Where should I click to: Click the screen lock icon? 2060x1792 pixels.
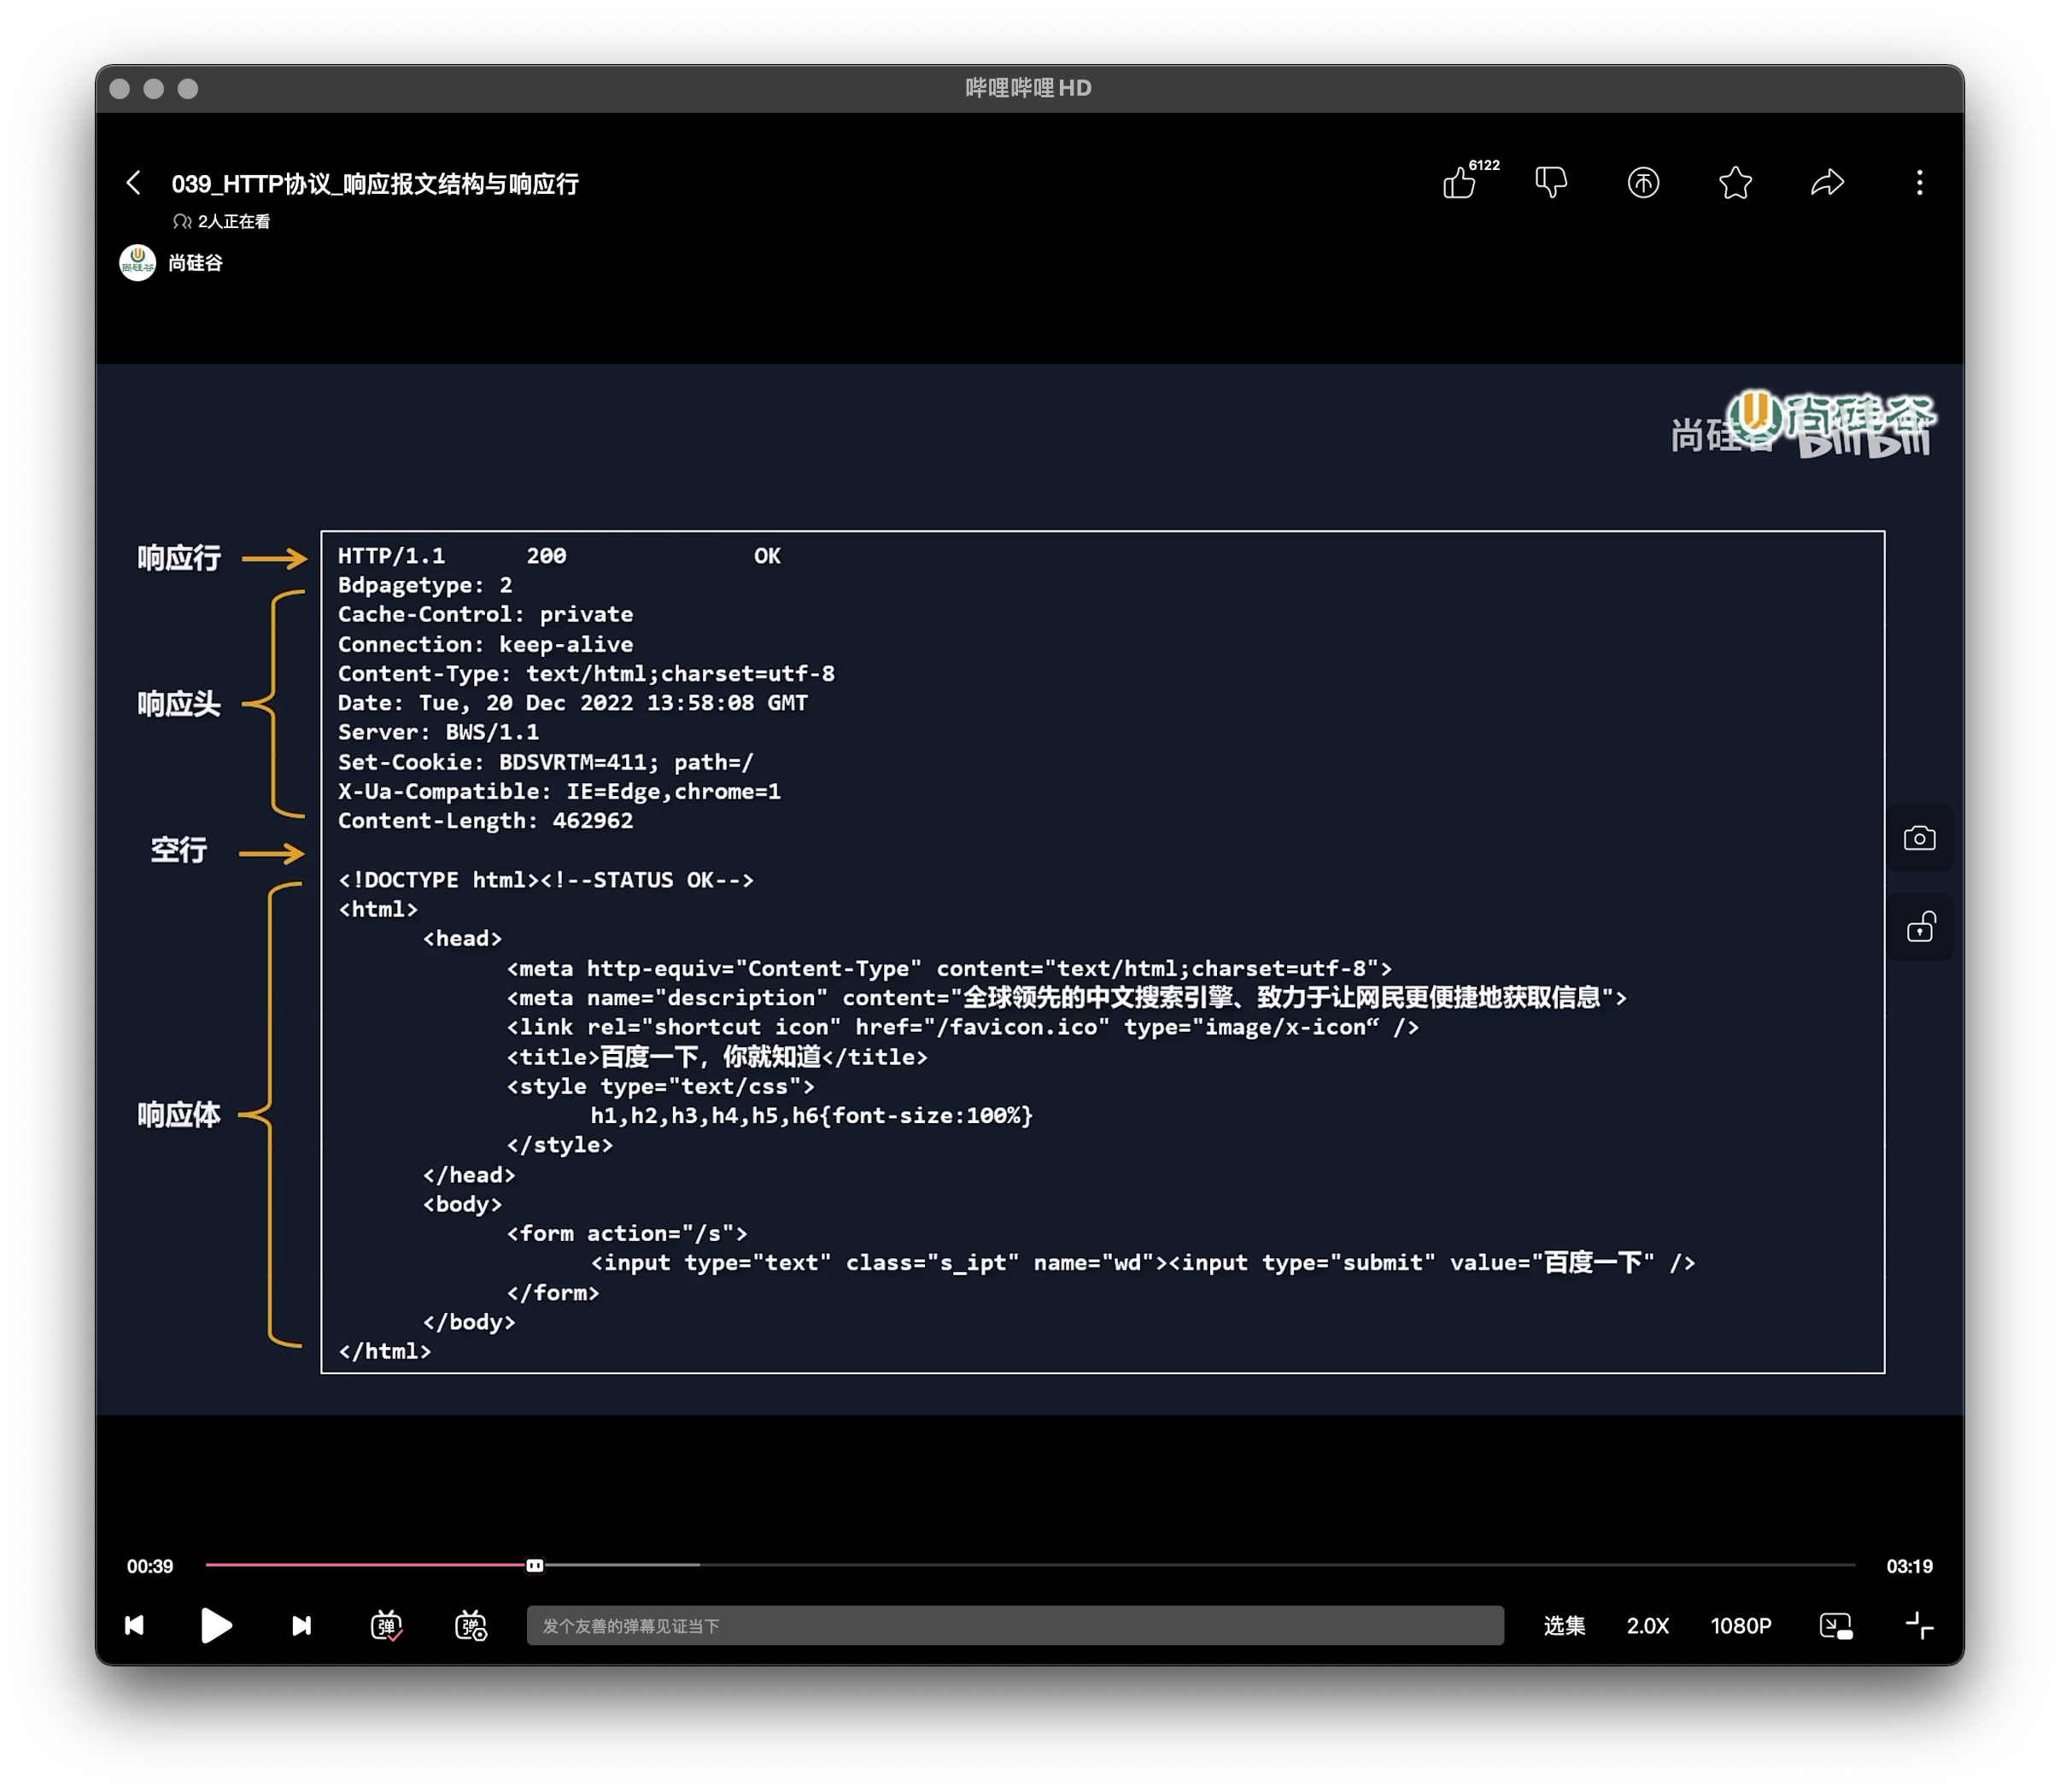pyautogui.click(x=1920, y=927)
